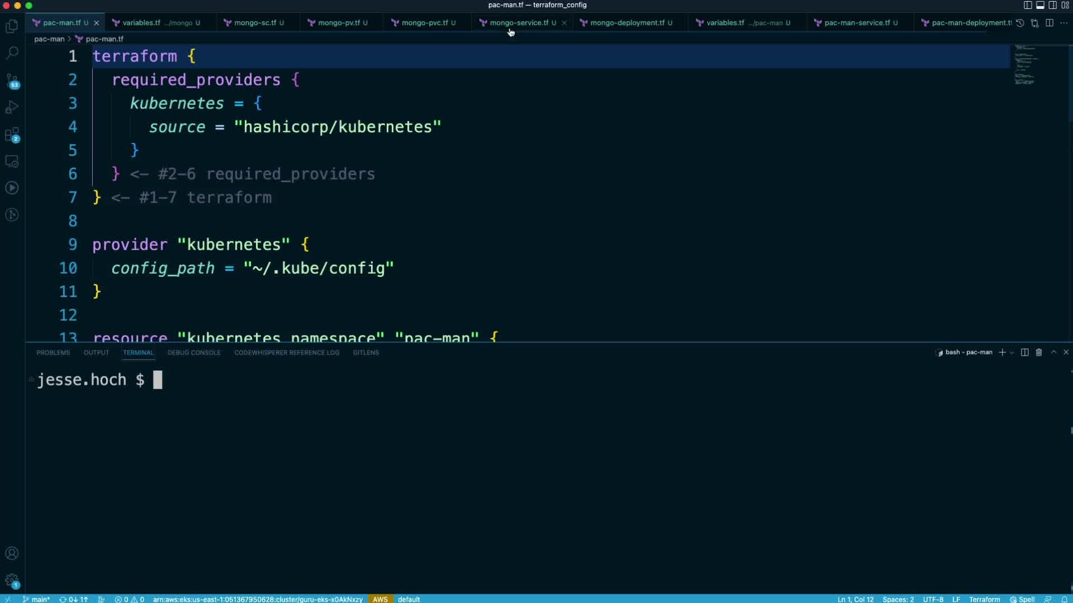1073x603 pixels.
Task: Click the code minimap preview
Action: [x=1025, y=65]
